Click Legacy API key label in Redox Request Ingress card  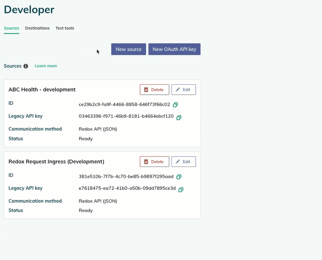25,188
